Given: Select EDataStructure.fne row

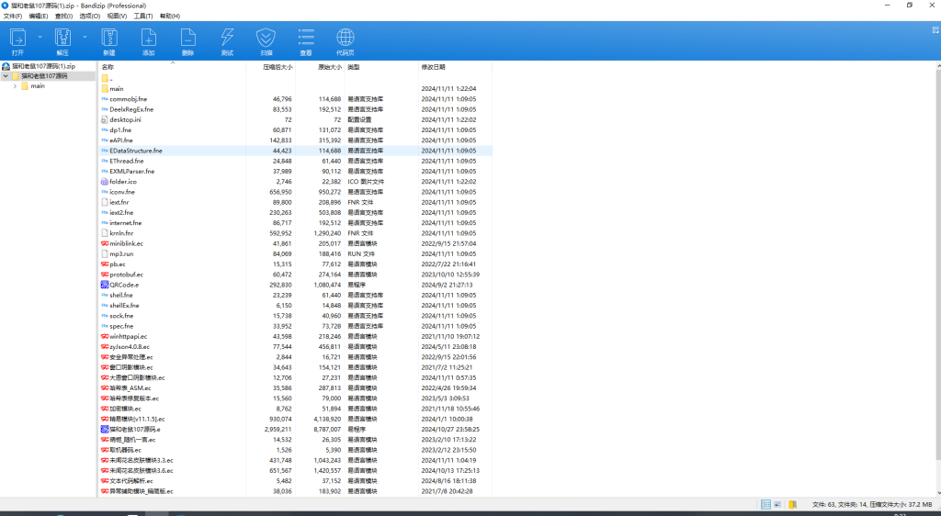Looking at the screenshot, I should tap(295, 151).
